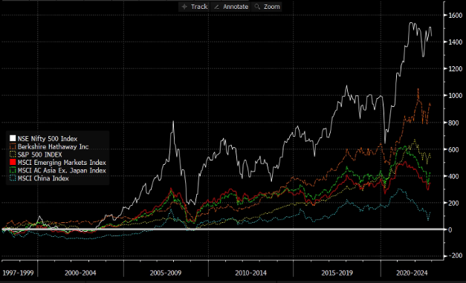466x283 pixels.
Task: Select MSCI China Index legend label
Action: pyautogui.click(x=43, y=178)
